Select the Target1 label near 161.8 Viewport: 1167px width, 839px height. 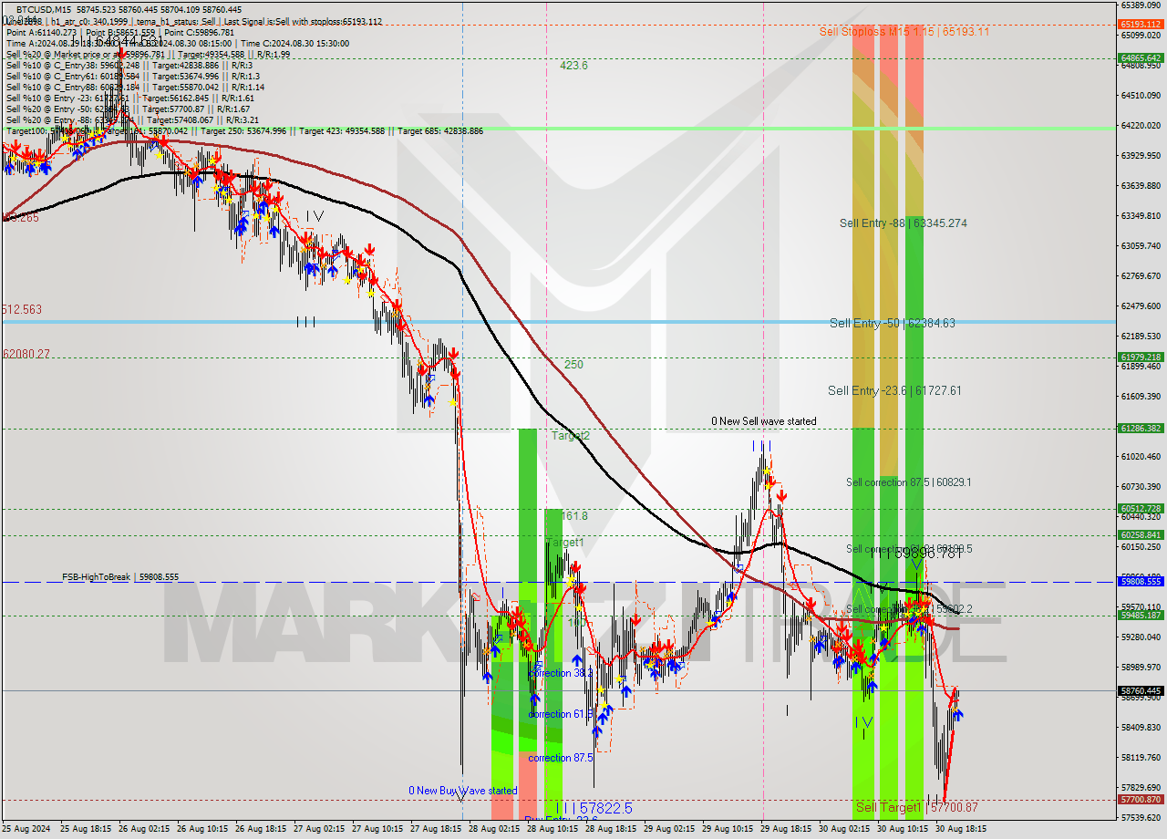[x=564, y=543]
